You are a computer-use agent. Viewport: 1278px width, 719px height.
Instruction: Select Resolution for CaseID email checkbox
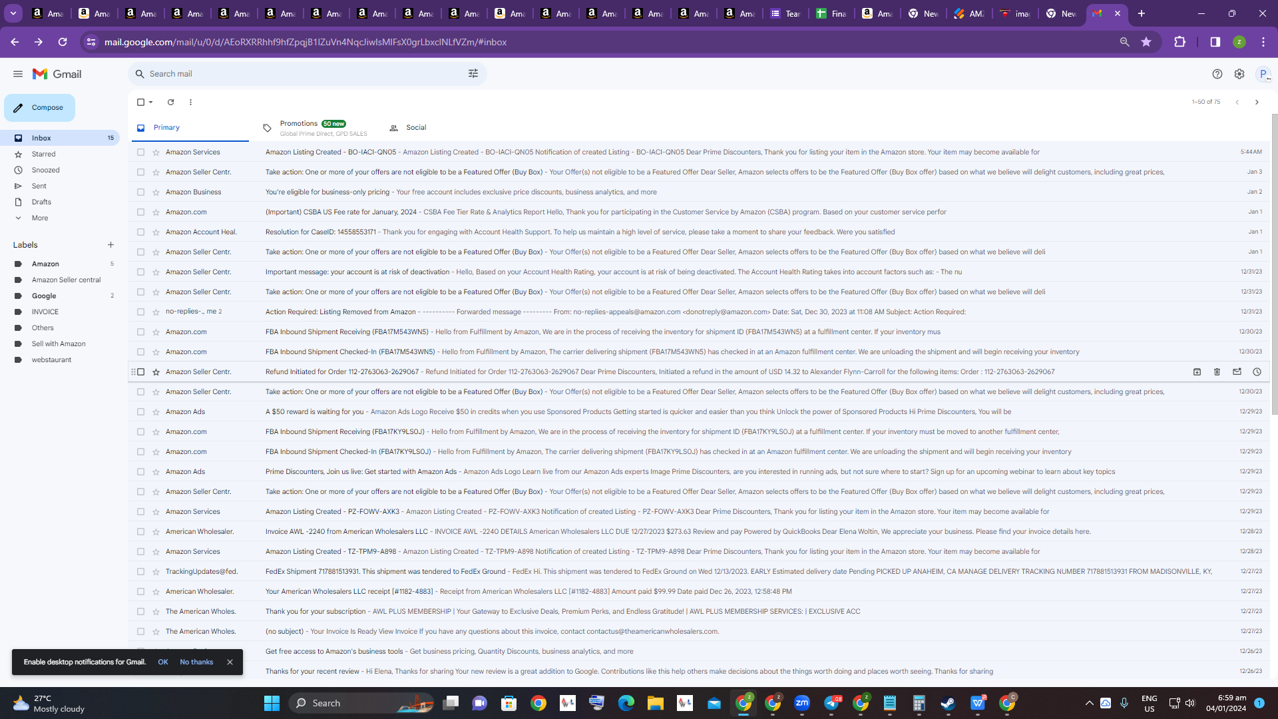(140, 232)
